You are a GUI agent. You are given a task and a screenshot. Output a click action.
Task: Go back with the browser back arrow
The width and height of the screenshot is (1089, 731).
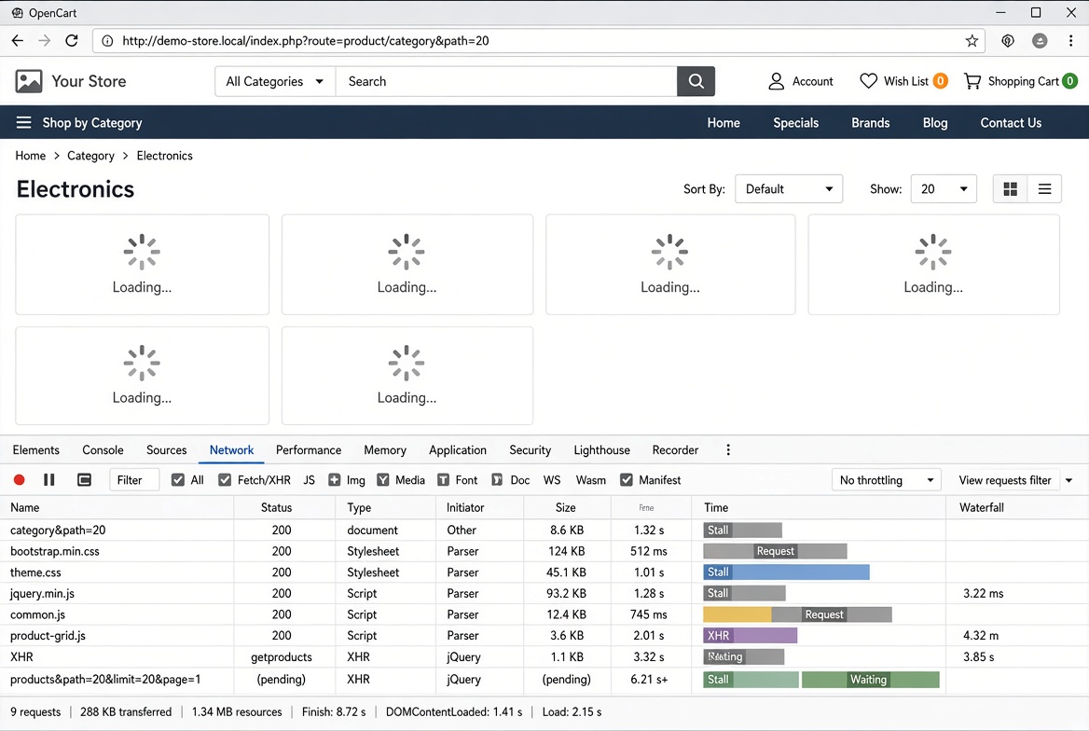[x=18, y=41]
